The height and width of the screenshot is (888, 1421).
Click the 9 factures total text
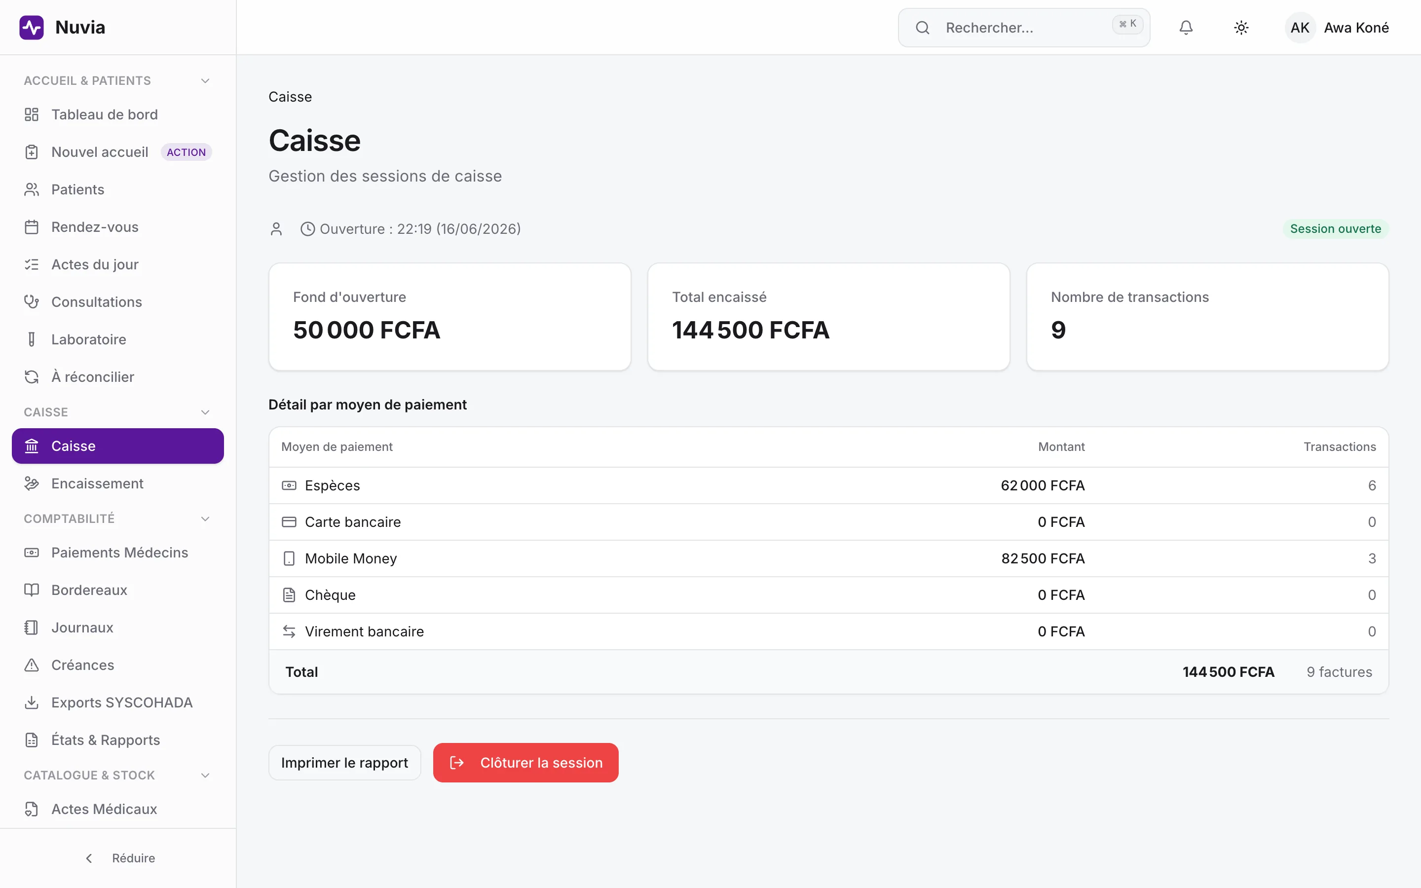coord(1340,672)
